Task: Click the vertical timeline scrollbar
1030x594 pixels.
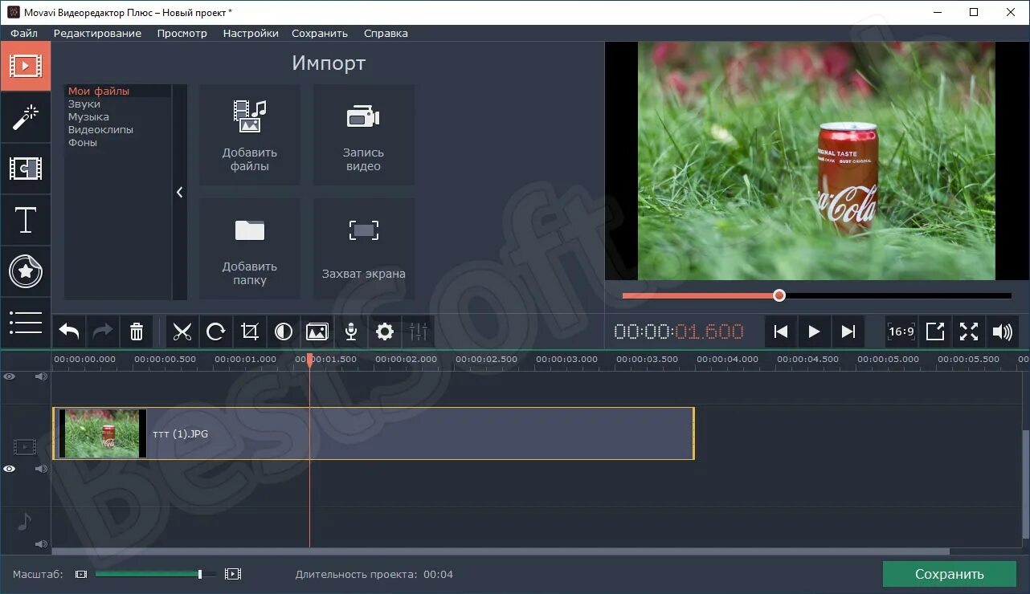Action: (1025, 484)
